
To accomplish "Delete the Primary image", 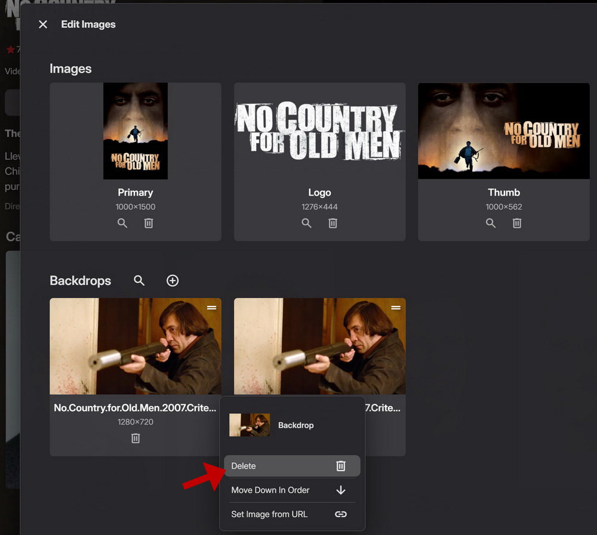I will (149, 223).
